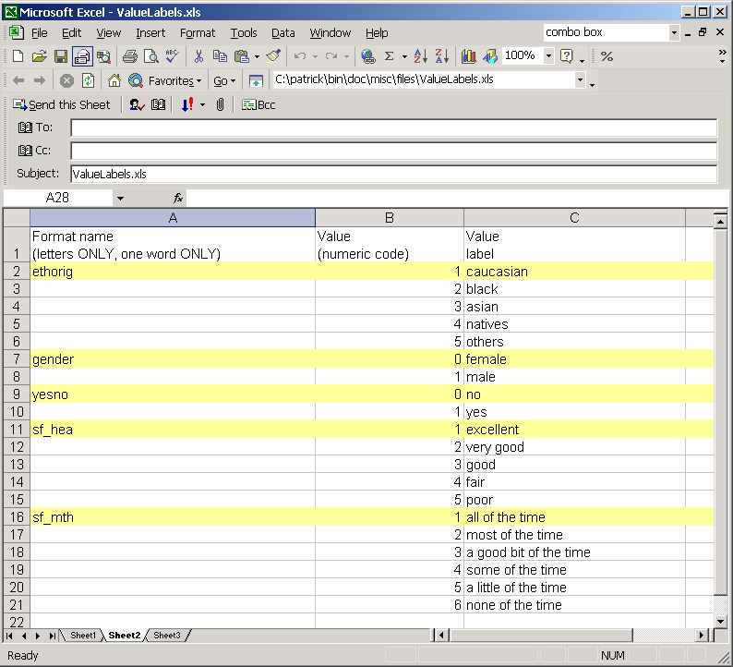Click the To address book button
This screenshot has height=667, width=733.
coord(36,127)
